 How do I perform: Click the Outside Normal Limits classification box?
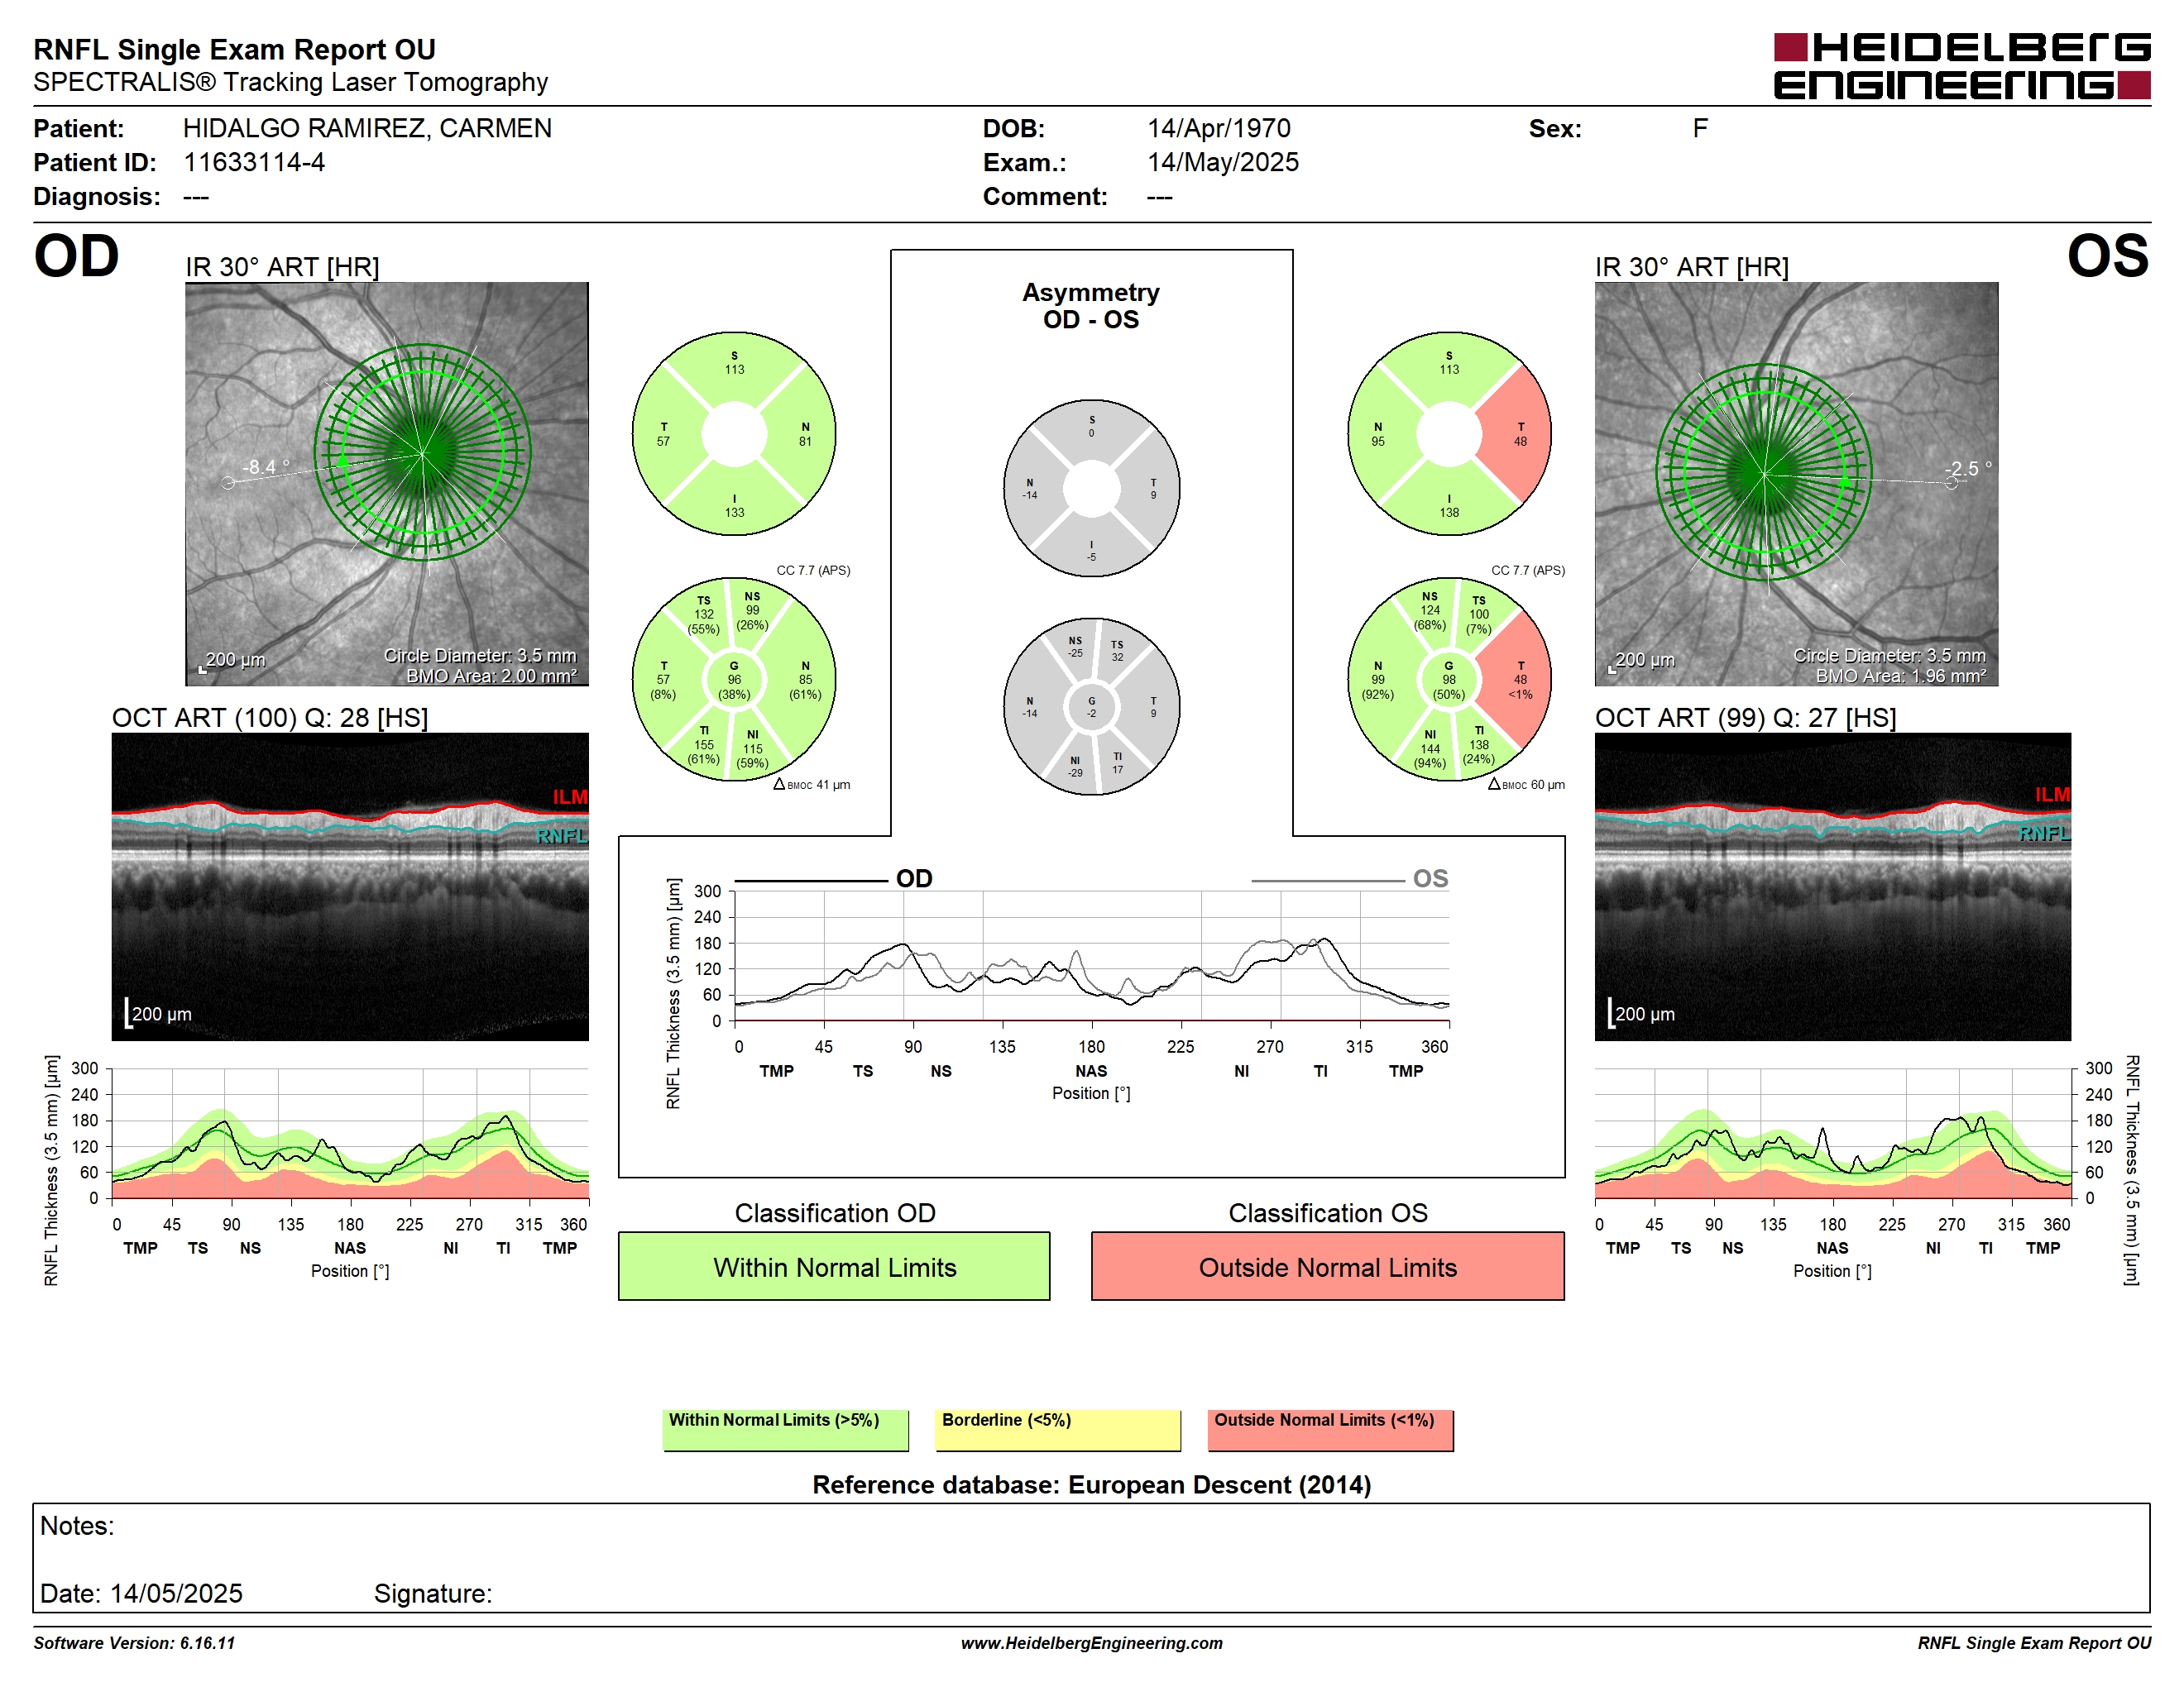pos(1327,1266)
